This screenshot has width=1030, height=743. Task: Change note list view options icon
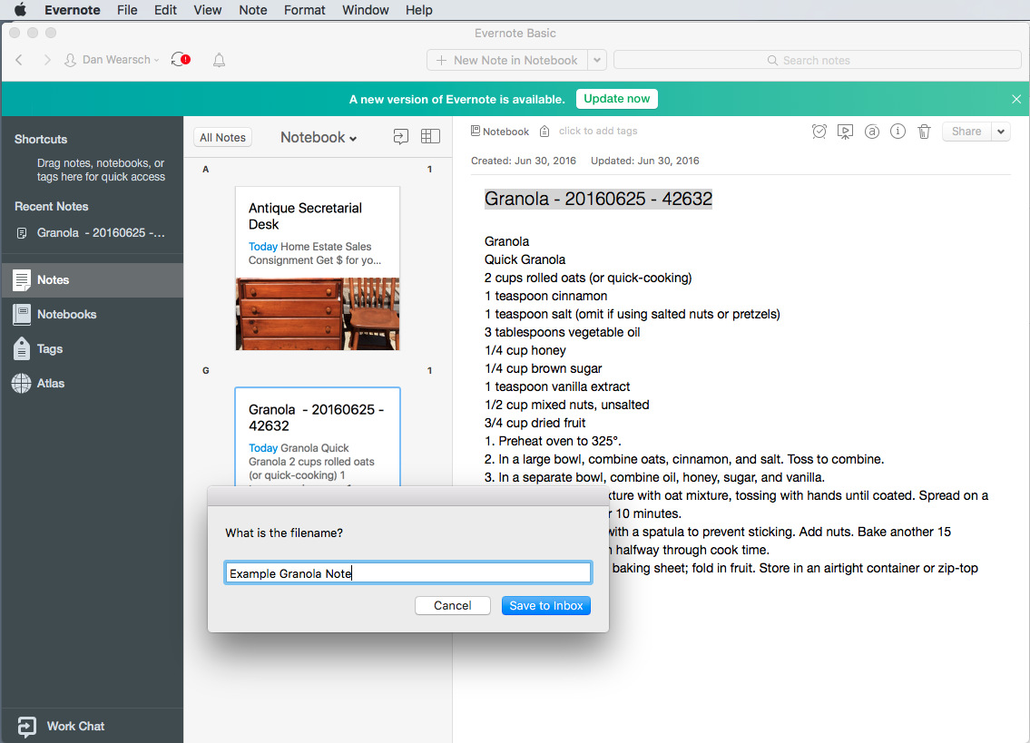430,136
